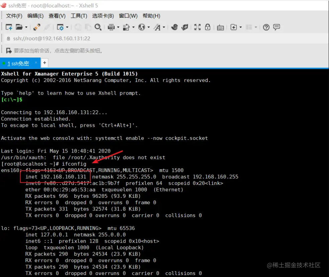Expand the Open session dropdown arrow
The width and height of the screenshot is (329, 277).
26,27
